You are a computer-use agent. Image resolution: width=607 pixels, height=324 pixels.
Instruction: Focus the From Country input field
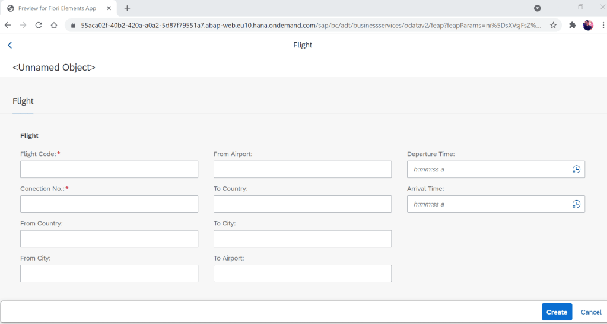point(109,239)
